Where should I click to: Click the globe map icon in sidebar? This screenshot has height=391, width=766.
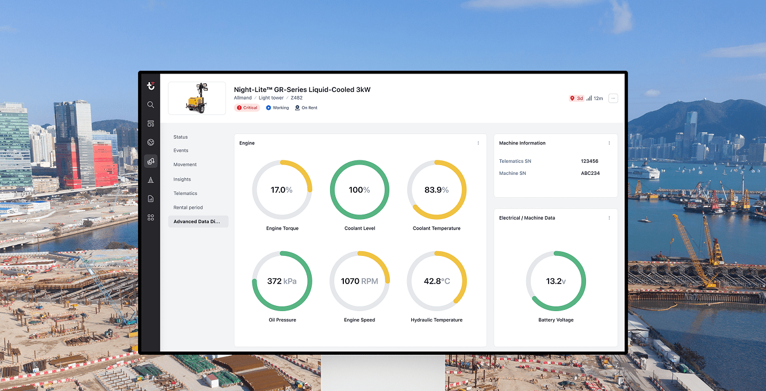click(151, 142)
